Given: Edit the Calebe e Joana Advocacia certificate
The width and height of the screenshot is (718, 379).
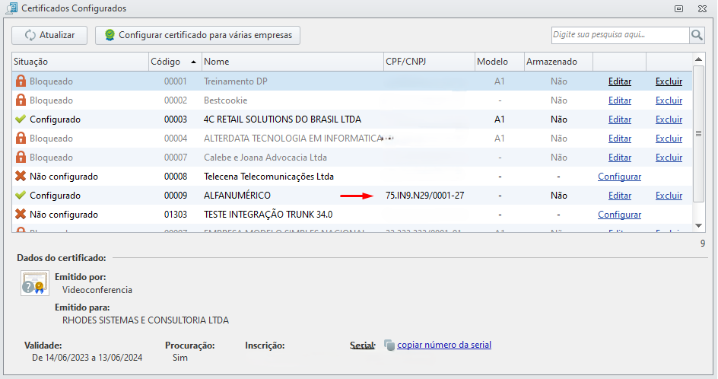Looking at the screenshot, I should 620,158.
